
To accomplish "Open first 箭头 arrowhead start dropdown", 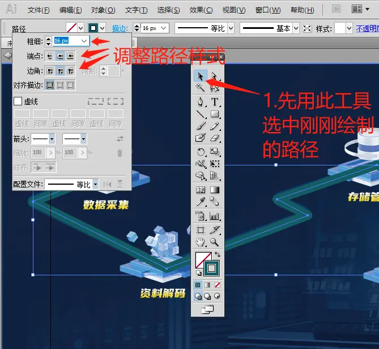I will 52,139.
